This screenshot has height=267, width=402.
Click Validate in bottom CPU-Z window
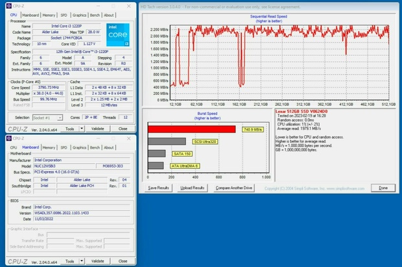(x=98, y=261)
